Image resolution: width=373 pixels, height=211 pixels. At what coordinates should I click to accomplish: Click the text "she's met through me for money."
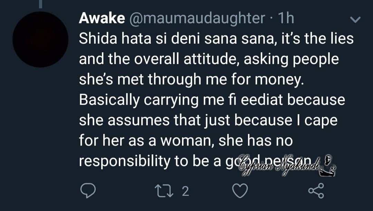coord(191,80)
